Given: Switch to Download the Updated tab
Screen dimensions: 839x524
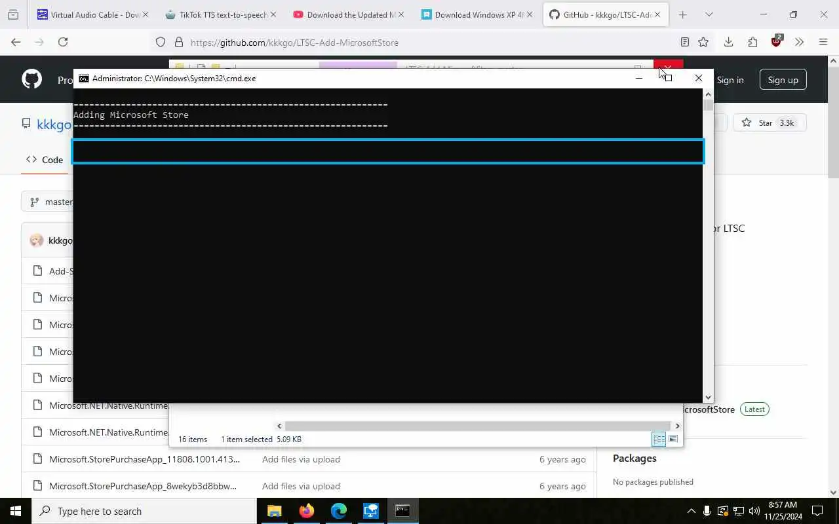Looking at the screenshot, I should click(348, 14).
